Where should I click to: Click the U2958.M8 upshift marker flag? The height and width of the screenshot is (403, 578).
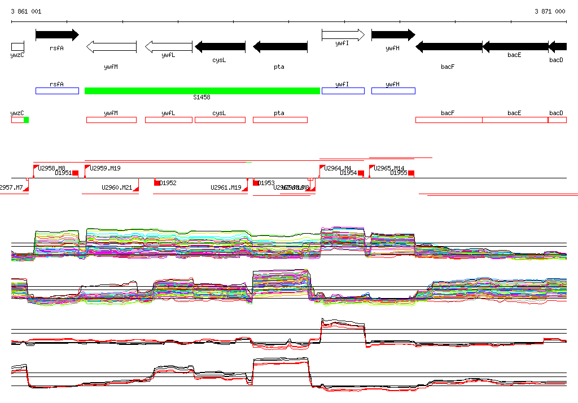point(36,168)
